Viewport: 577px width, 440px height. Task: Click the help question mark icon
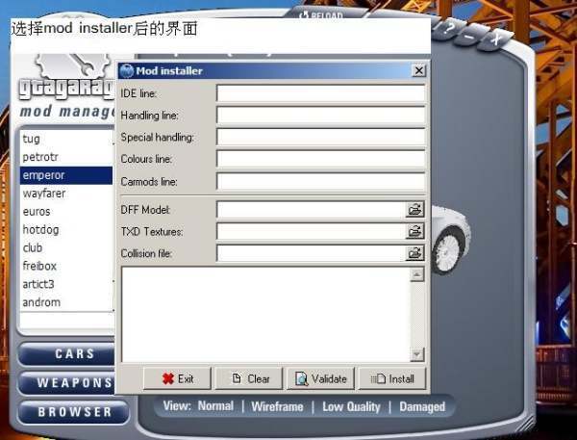[448, 28]
